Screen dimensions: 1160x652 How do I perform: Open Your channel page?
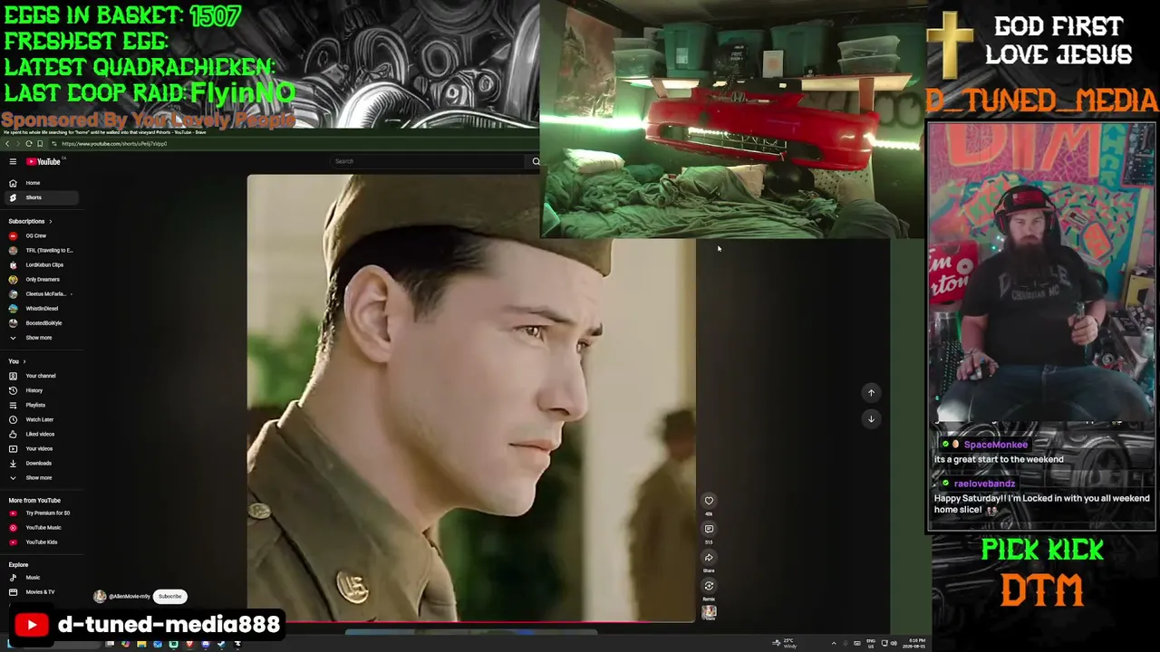pyautogui.click(x=40, y=376)
